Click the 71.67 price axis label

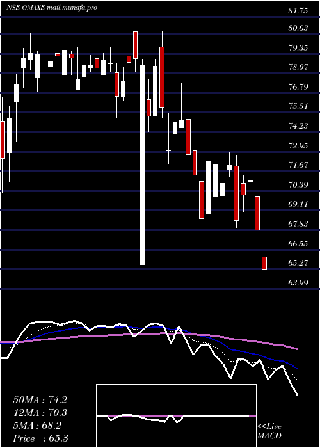point(298,165)
